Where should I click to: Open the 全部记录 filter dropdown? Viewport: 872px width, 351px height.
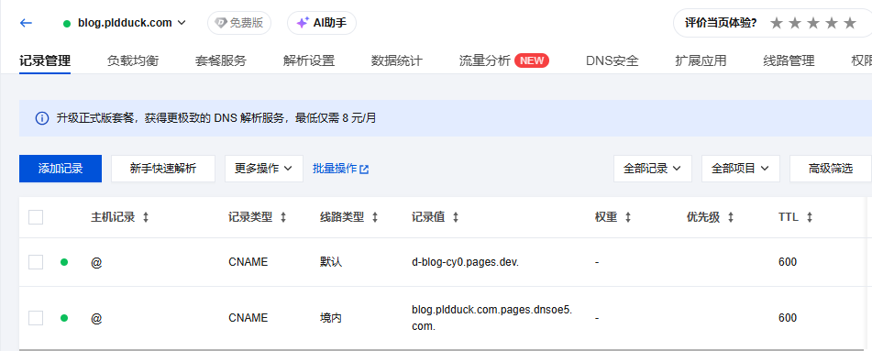652,169
